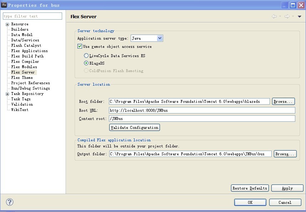Close the Properties for bus window

tap(301, 5)
